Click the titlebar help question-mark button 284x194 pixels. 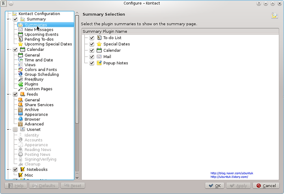pyautogui.click(x=259, y=3)
